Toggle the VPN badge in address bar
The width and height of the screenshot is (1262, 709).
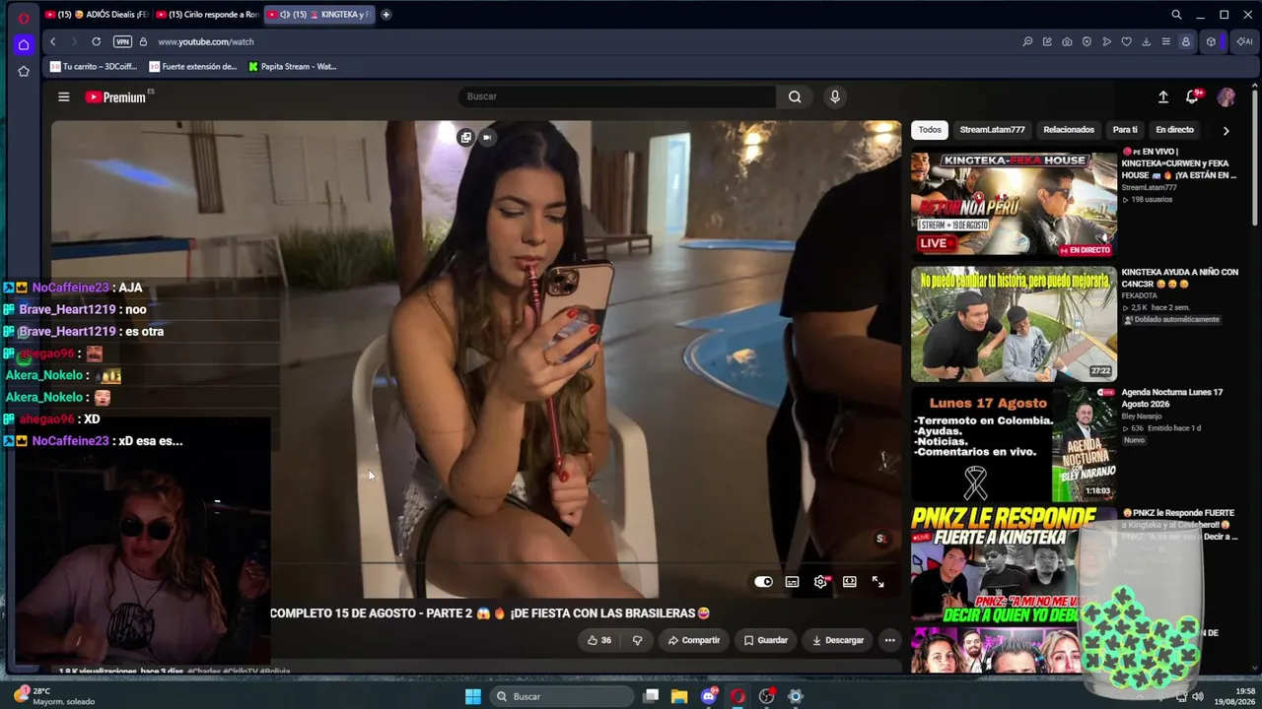tap(122, 41)
